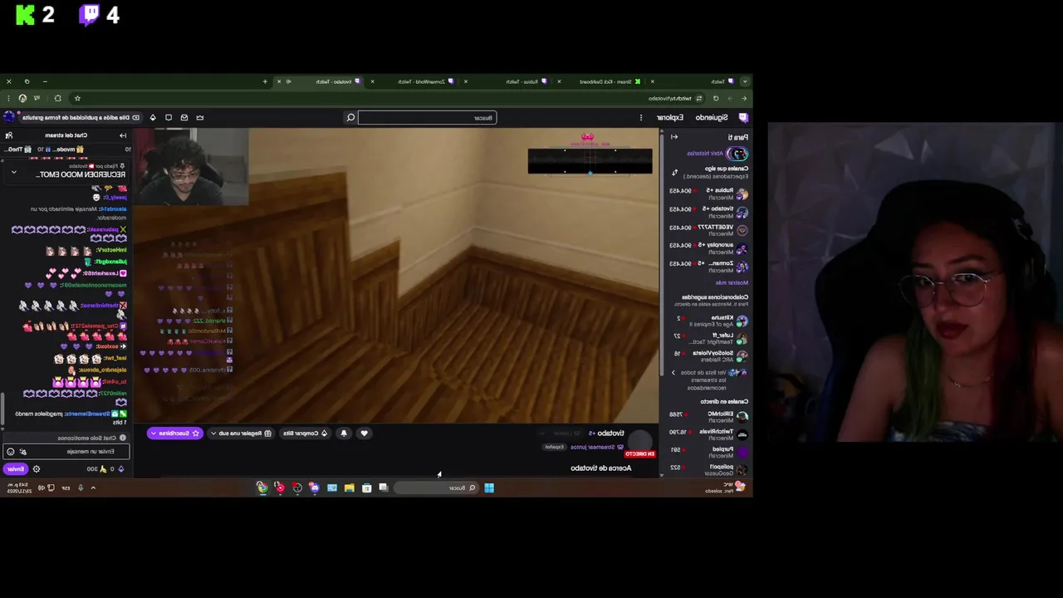Open Chrome from the taskbar
This screenshot has height=598, width=1063.
262,488
